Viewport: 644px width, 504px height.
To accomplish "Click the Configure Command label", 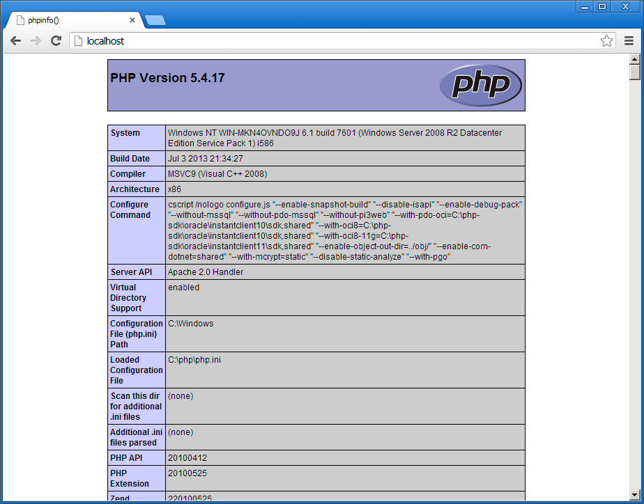I will coord(130,210).
